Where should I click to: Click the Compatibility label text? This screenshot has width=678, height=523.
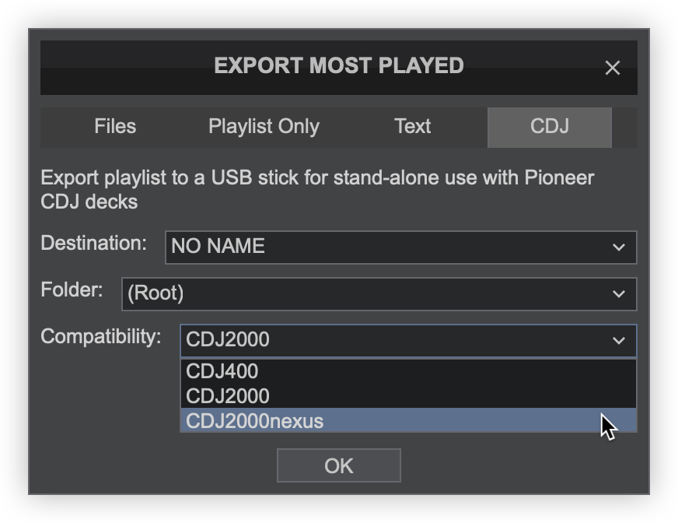[x=101, y=337]
